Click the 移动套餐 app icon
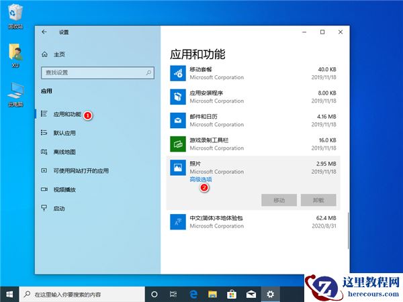Screen dimensions: 403x302 coord(178,73)
